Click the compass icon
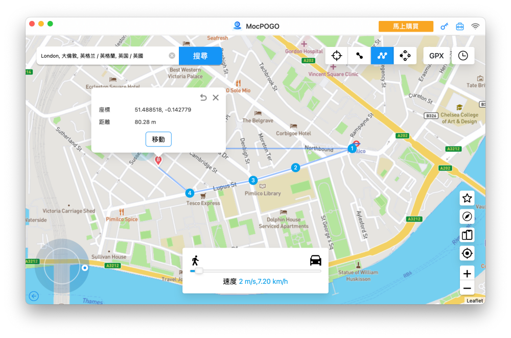Screen dimensions: 511x338 pyautogui.click(x=467, y=216)
